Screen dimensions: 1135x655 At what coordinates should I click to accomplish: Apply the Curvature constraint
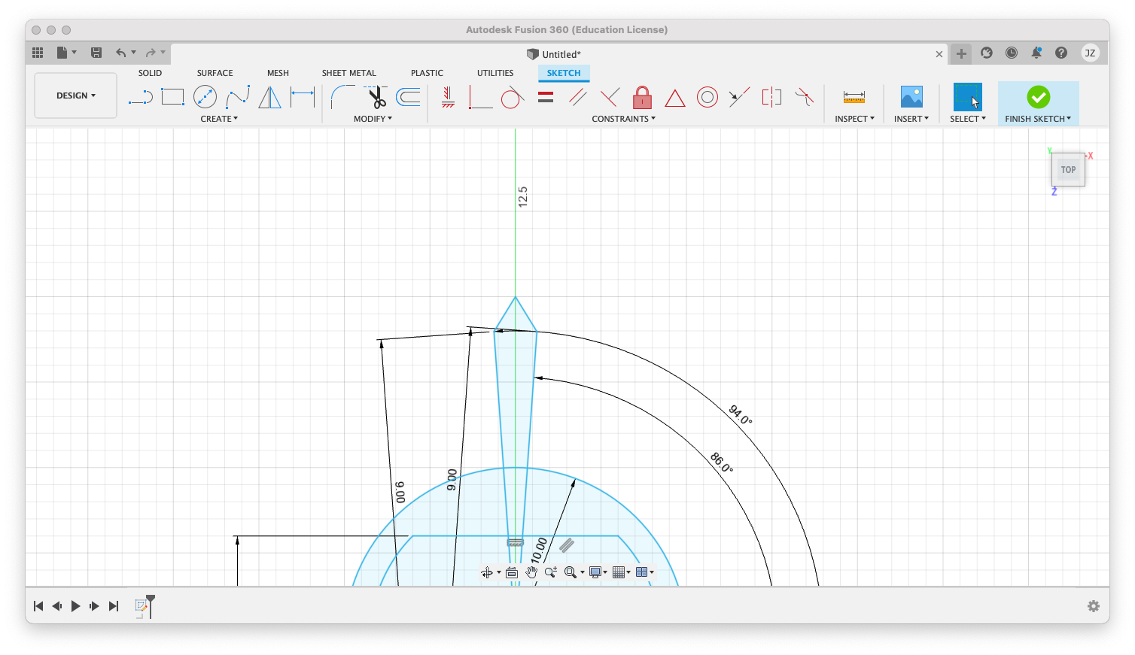coord(805,97)
